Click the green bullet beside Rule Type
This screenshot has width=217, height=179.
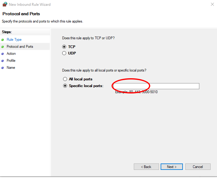click(x=2, y=40)
